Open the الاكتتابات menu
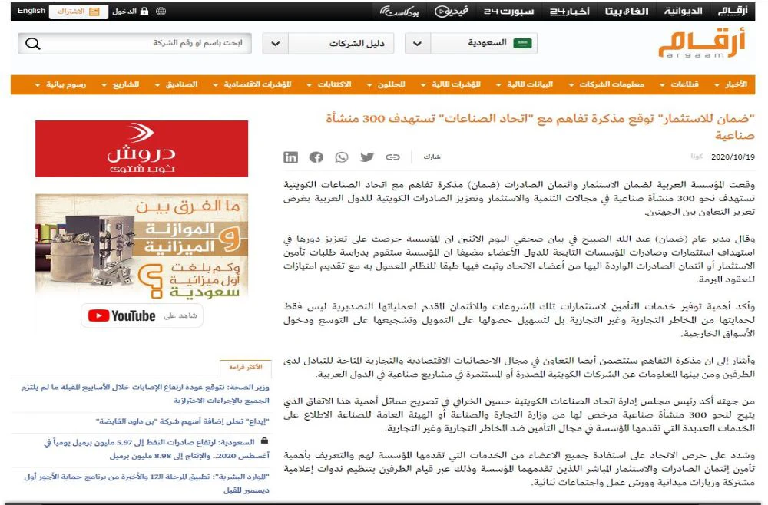Image resolution: width=768 pixels, height=505 pixels. [329, 84]
